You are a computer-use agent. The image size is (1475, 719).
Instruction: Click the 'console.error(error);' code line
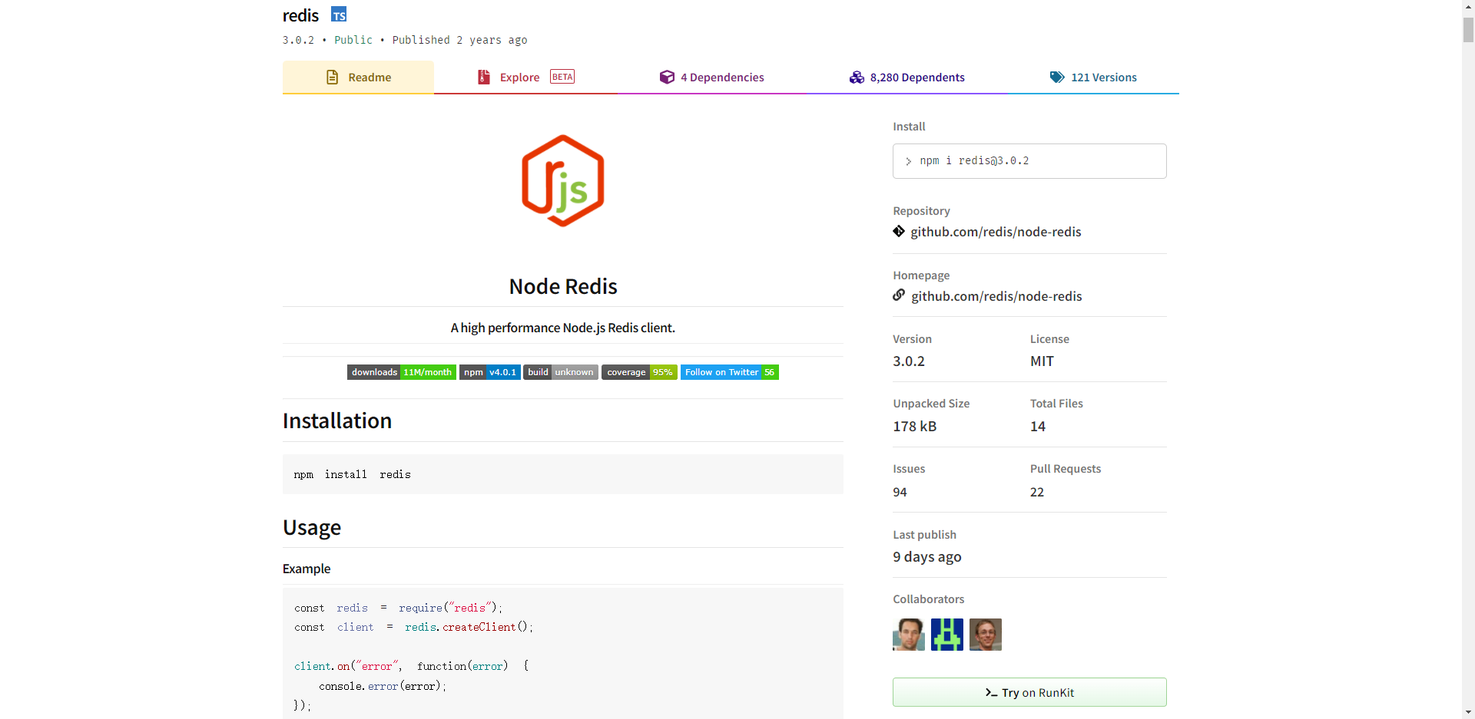pos(383,686)
